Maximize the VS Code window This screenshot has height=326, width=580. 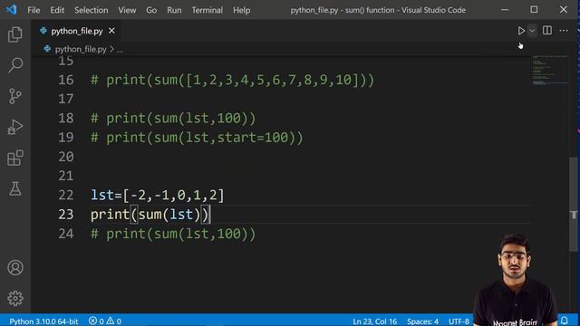coord(534,10)
